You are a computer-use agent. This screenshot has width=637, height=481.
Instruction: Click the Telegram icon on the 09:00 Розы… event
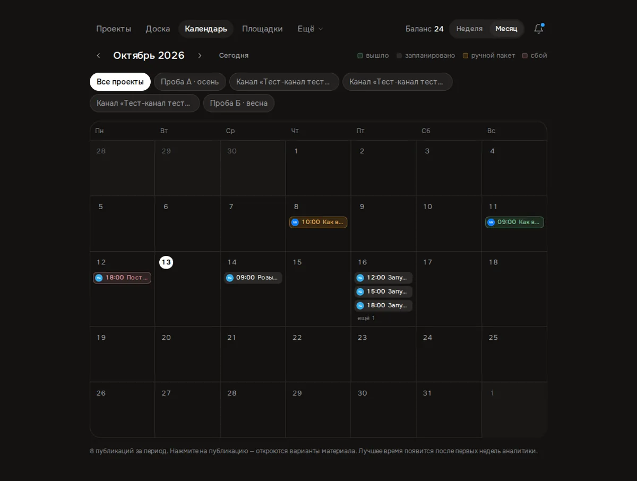(x=230, y=278)
